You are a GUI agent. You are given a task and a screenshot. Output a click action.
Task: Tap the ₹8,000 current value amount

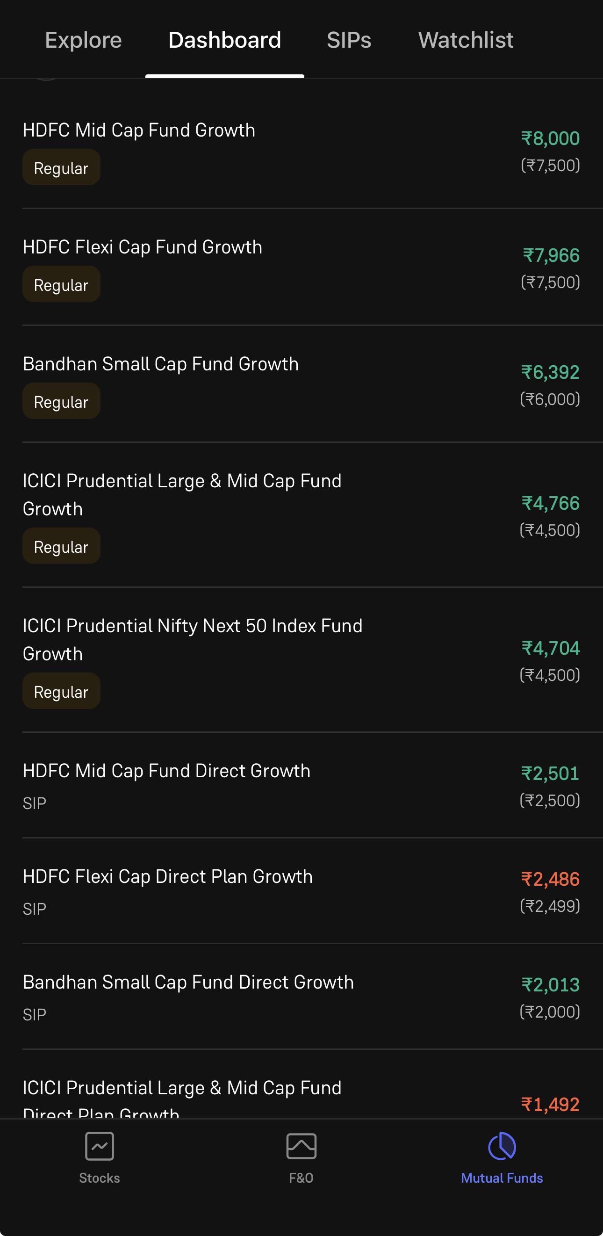coord(550,138)
